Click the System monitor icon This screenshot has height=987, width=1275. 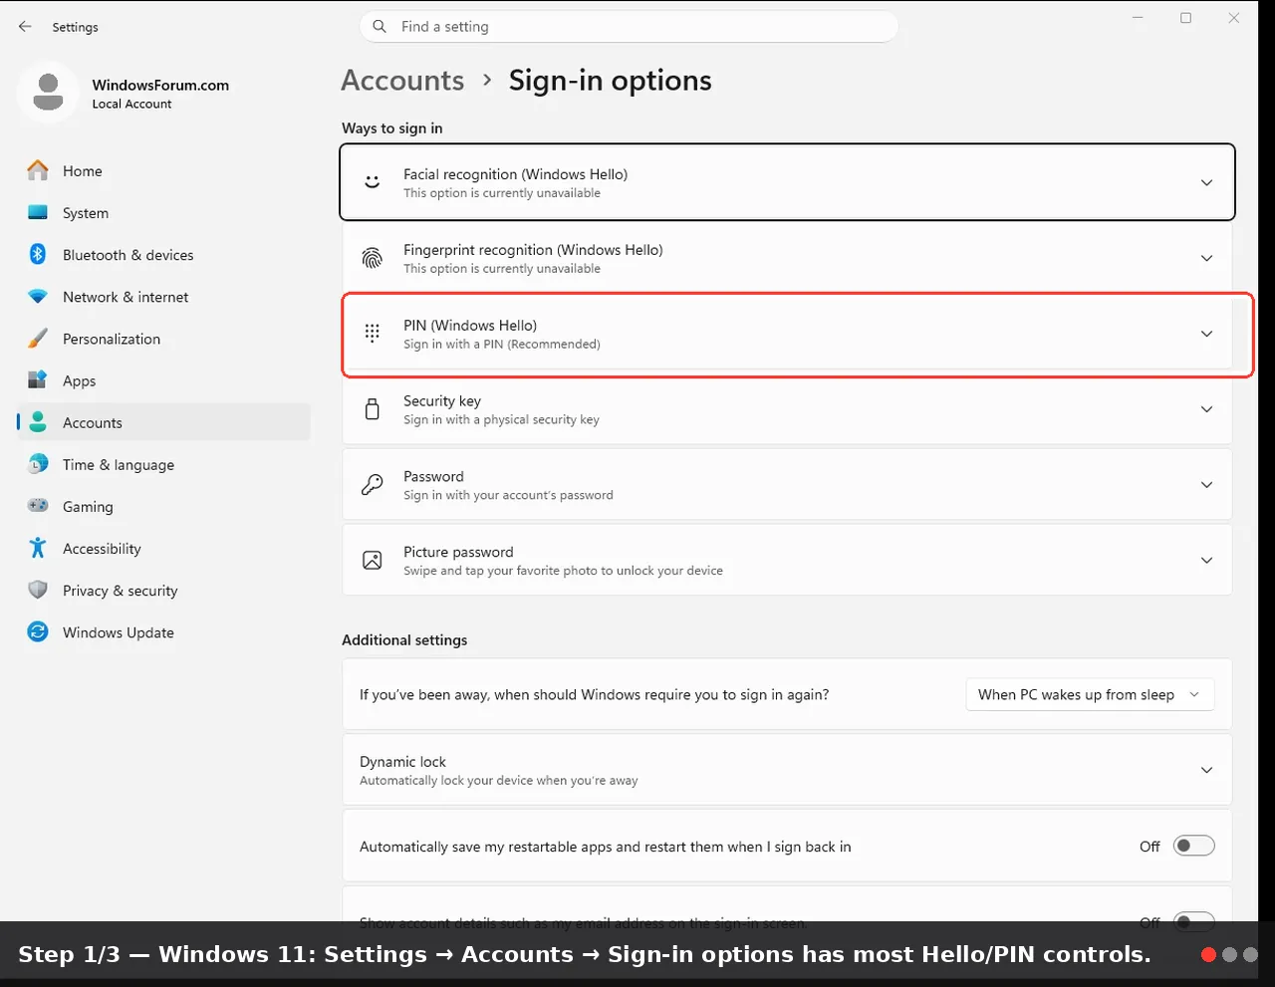point(38,213)
